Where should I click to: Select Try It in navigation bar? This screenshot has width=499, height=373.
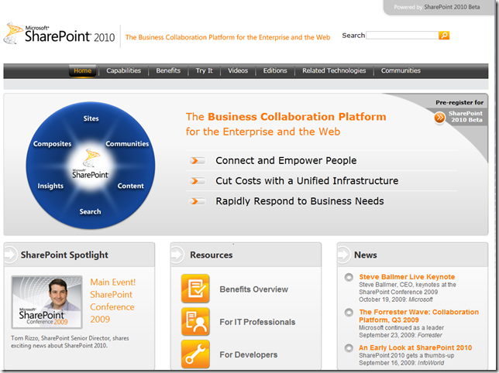coord(204,70)
